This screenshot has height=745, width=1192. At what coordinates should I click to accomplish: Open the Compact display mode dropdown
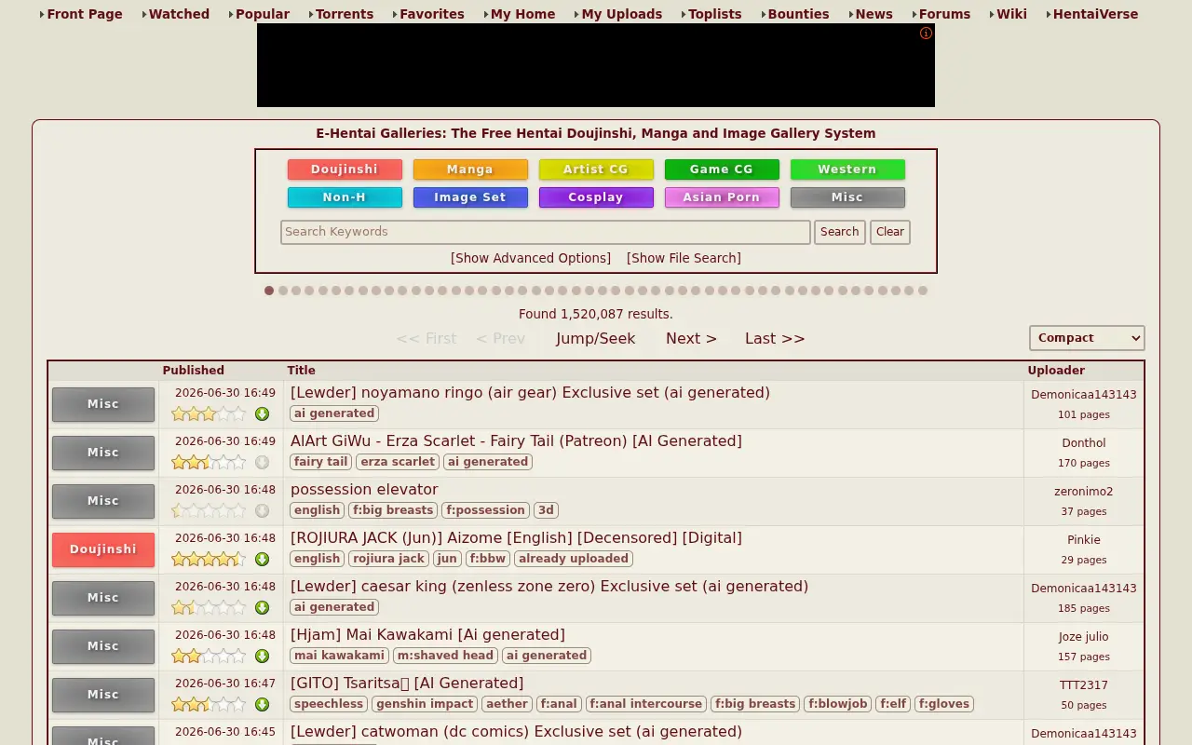point(1087,338)
